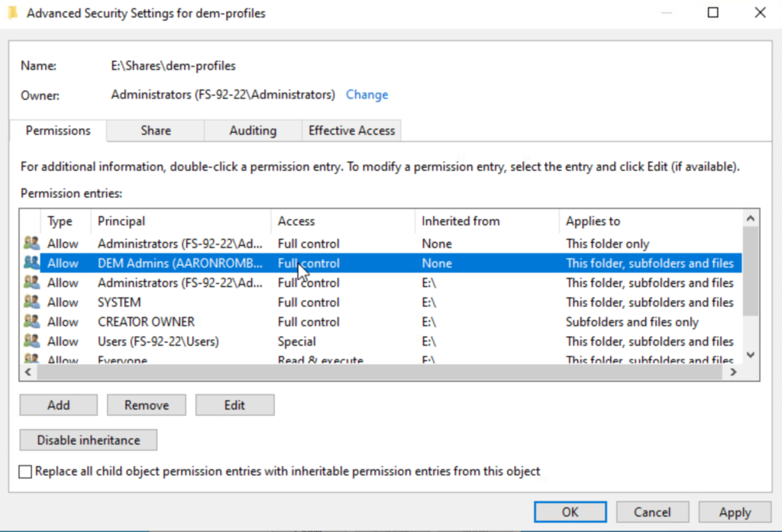Click the folder icon in the title bar
Image resolution: width=782 pixels, height=532 pixels.
13,13
